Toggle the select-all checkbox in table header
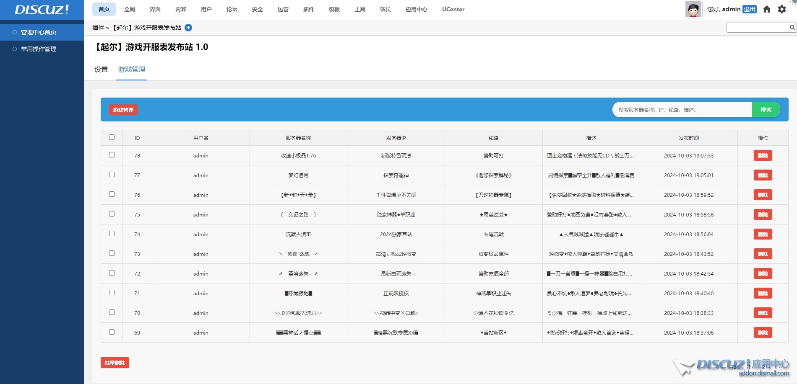Image resolution: width=797 pixels, height=384 pixels. pyautogui.click(x=112, y=137)
